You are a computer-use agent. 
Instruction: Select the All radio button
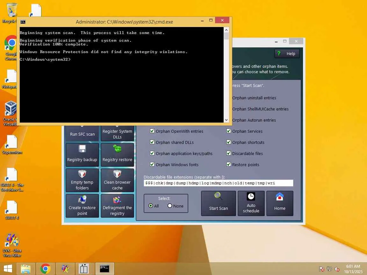151,206
